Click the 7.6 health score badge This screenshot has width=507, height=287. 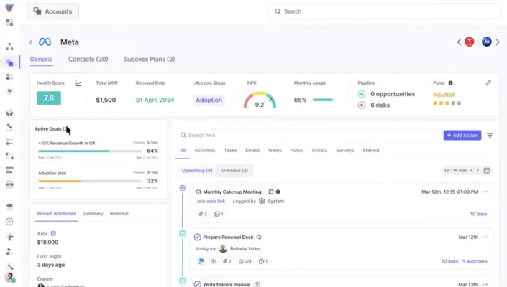coord(49,98)
